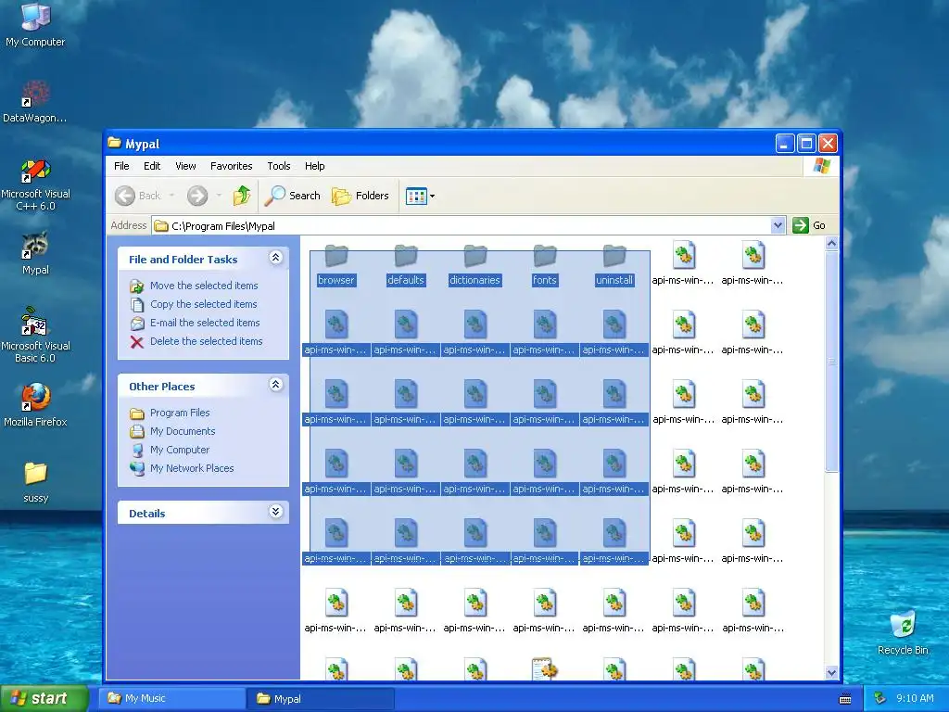The width and height of the screenshot is (949, 712).
Task: Open the Favorites menu
Action: click(231, 166)
